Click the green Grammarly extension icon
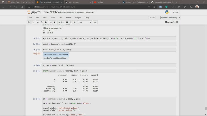 click(x=166, y=7)
